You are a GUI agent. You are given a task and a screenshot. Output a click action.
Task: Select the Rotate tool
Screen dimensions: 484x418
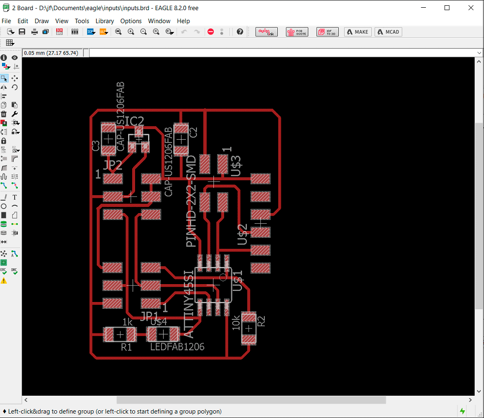15,87
